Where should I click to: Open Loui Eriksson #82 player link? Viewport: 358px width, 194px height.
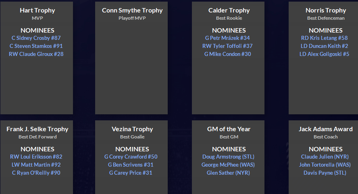click(36, 157)
